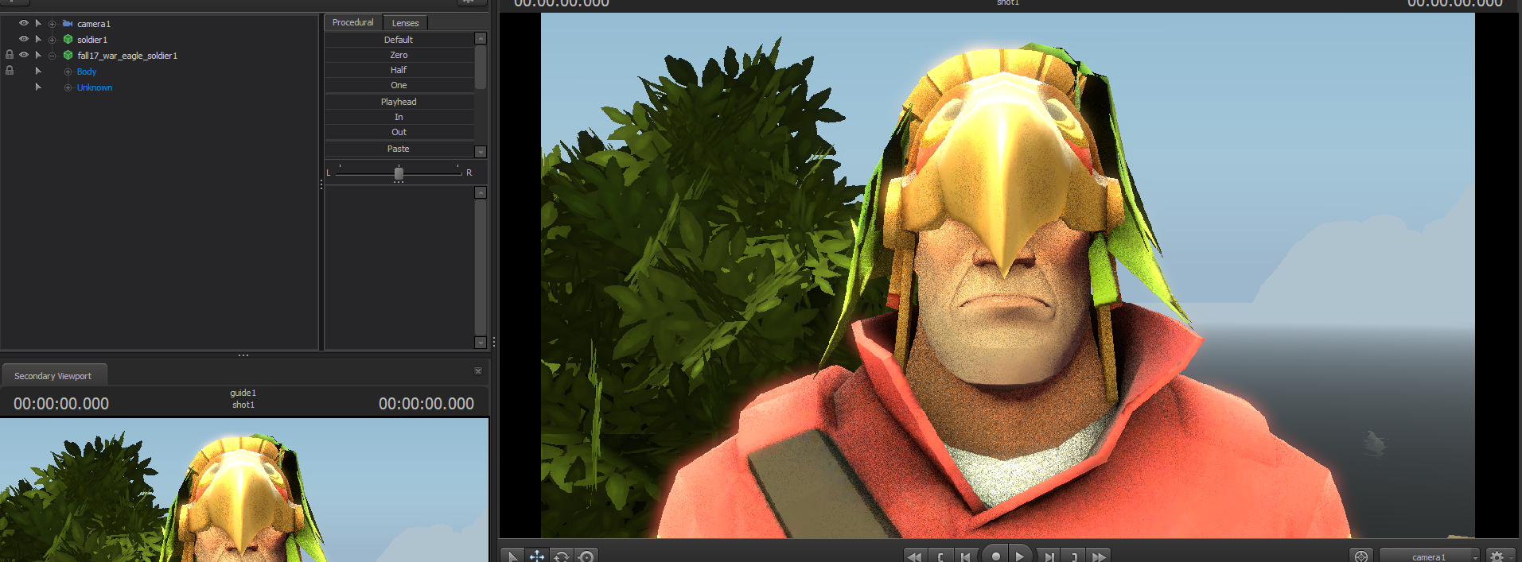Apply the Zero procedural preset
Viewport: 1522px width, 562px height.
tap(399, 55)
